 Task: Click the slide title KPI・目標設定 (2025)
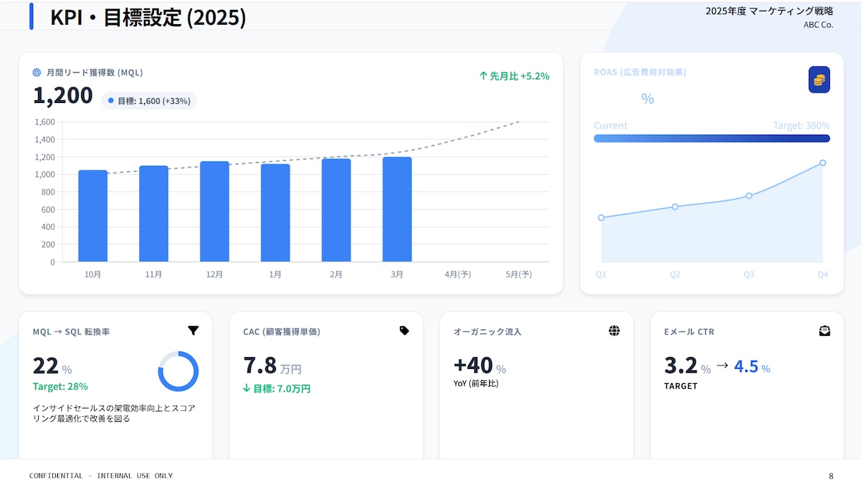[148, 17]
